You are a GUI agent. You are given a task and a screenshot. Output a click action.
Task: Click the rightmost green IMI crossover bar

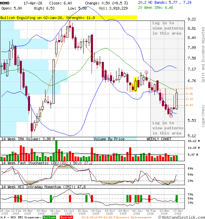click(x=177, y=198)
